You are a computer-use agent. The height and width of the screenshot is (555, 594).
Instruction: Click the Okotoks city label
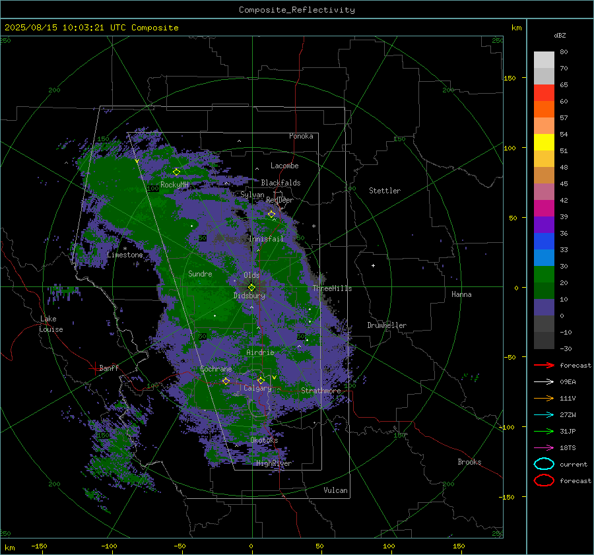[264, 440]
